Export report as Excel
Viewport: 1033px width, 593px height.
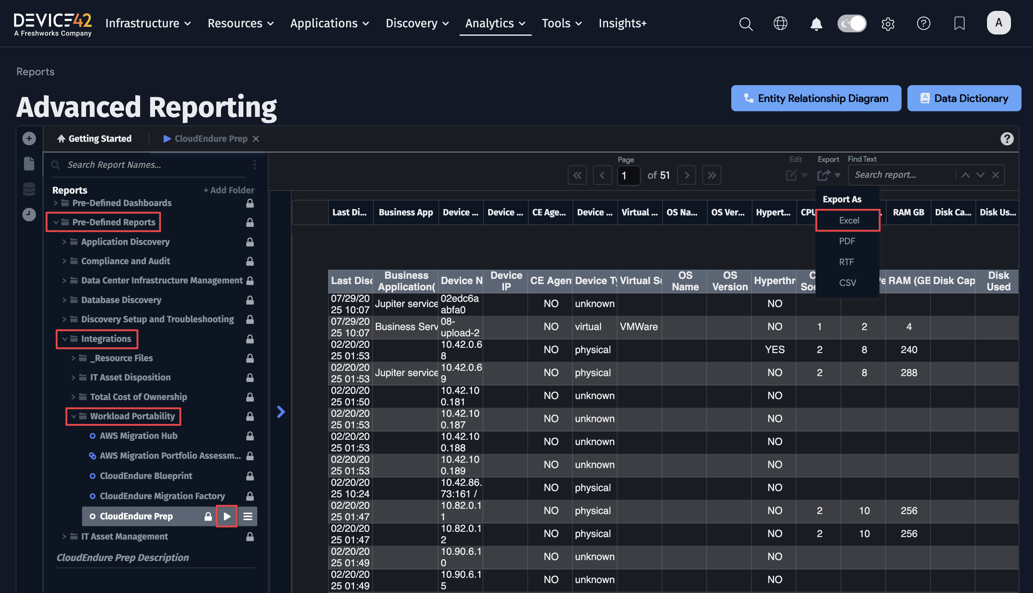pyautogui.click(x=848, y=220)
